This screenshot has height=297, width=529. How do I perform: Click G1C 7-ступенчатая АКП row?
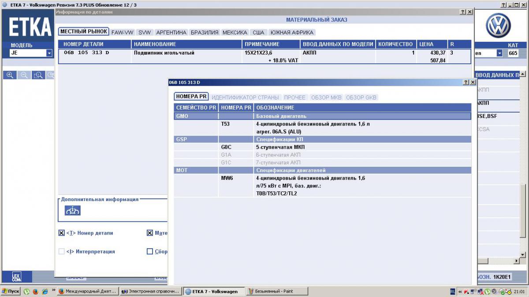coord(323,162)
